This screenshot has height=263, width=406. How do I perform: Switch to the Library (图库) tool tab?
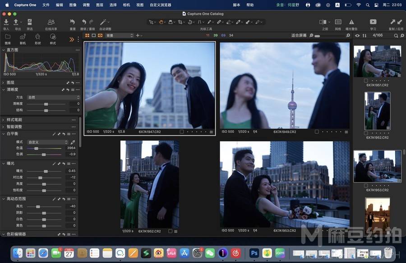click(x=8, y=39)
